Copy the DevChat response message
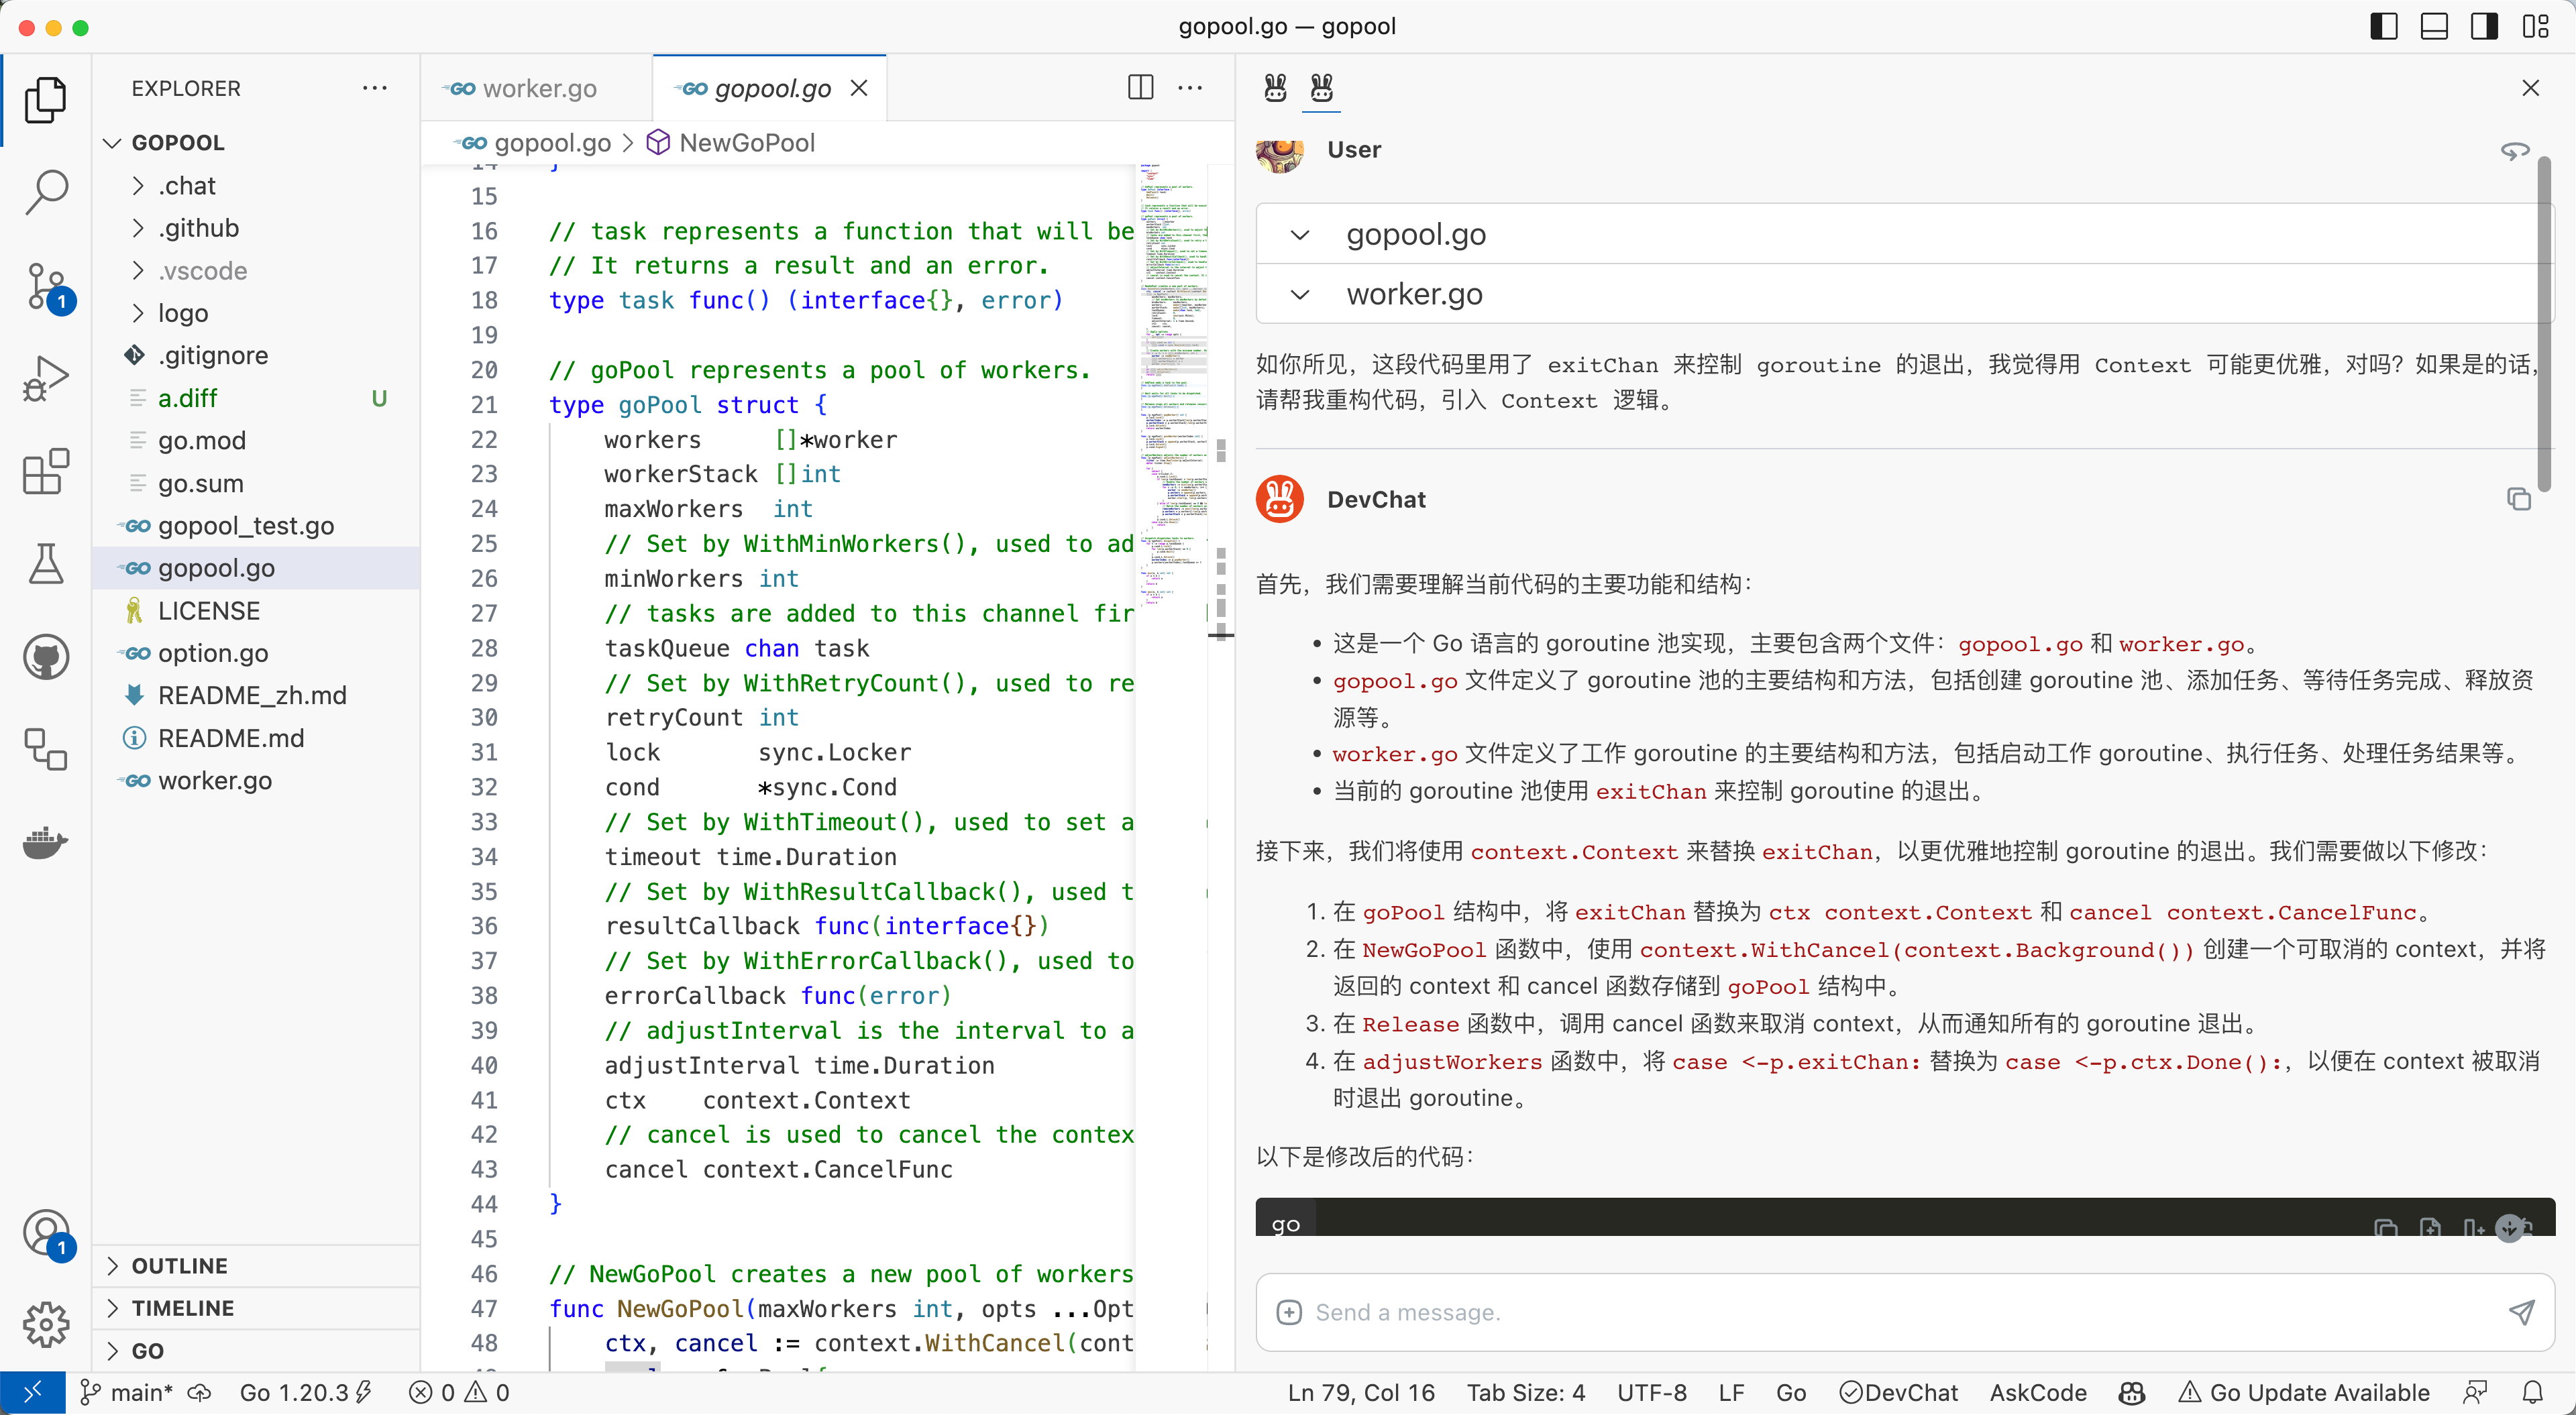 tap(2519, 499)
